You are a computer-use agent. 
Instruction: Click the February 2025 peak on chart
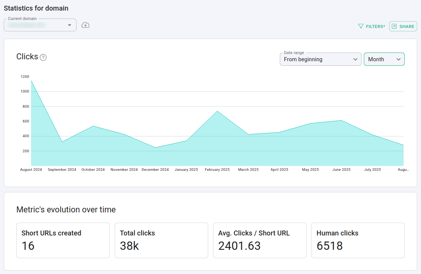point(217,111)
